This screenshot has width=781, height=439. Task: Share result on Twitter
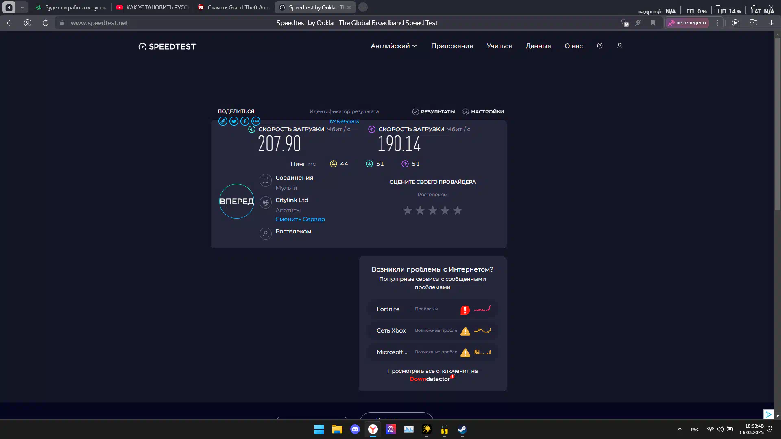click(234, 121)
